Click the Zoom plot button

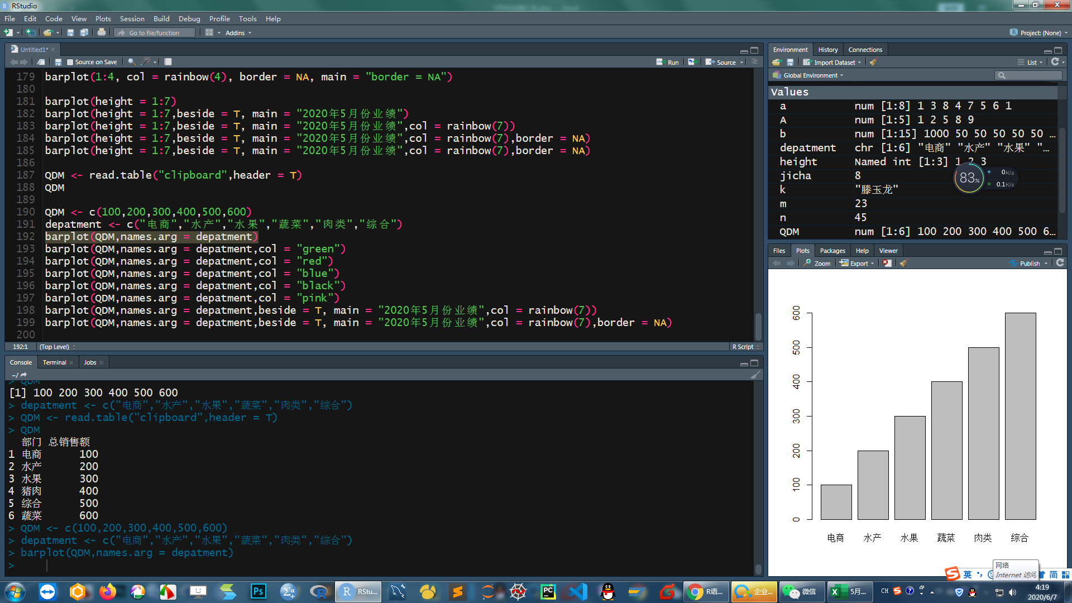[817, 264]
